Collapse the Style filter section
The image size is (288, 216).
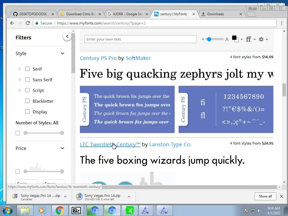pos(62,53)
